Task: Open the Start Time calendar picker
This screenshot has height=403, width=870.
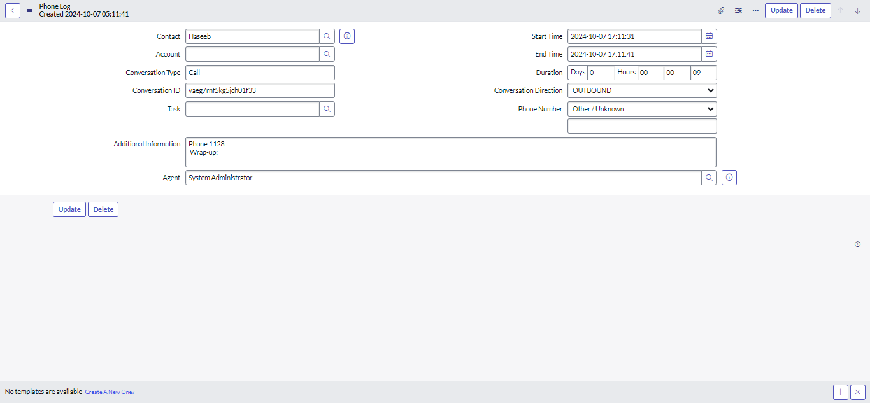Action: point(709,36)
